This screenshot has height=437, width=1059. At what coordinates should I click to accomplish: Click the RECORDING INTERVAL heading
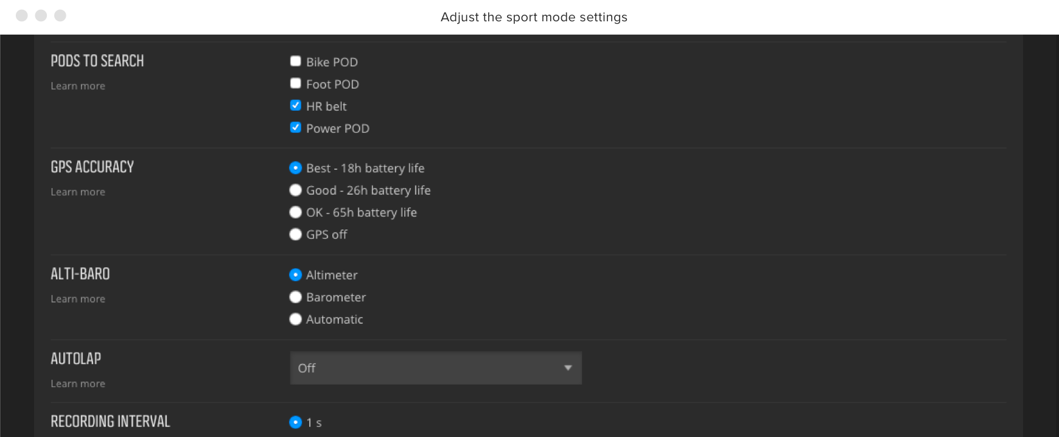tap(110, 421)
